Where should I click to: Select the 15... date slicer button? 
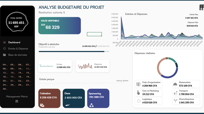28,72
